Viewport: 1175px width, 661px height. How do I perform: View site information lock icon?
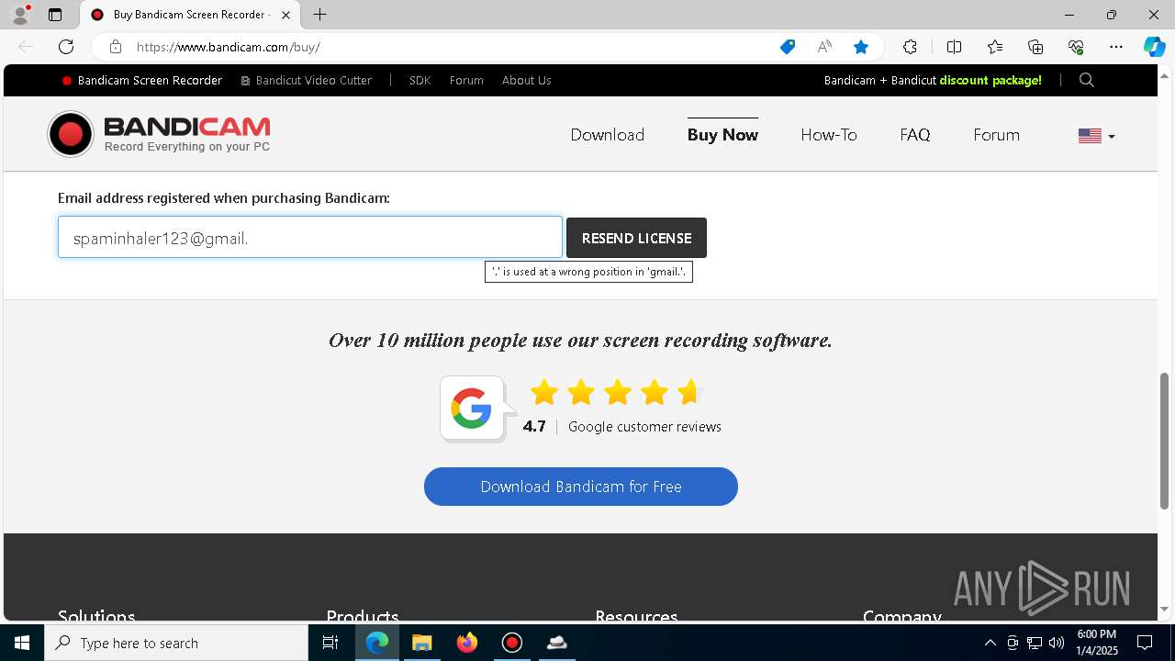[115, 47]
